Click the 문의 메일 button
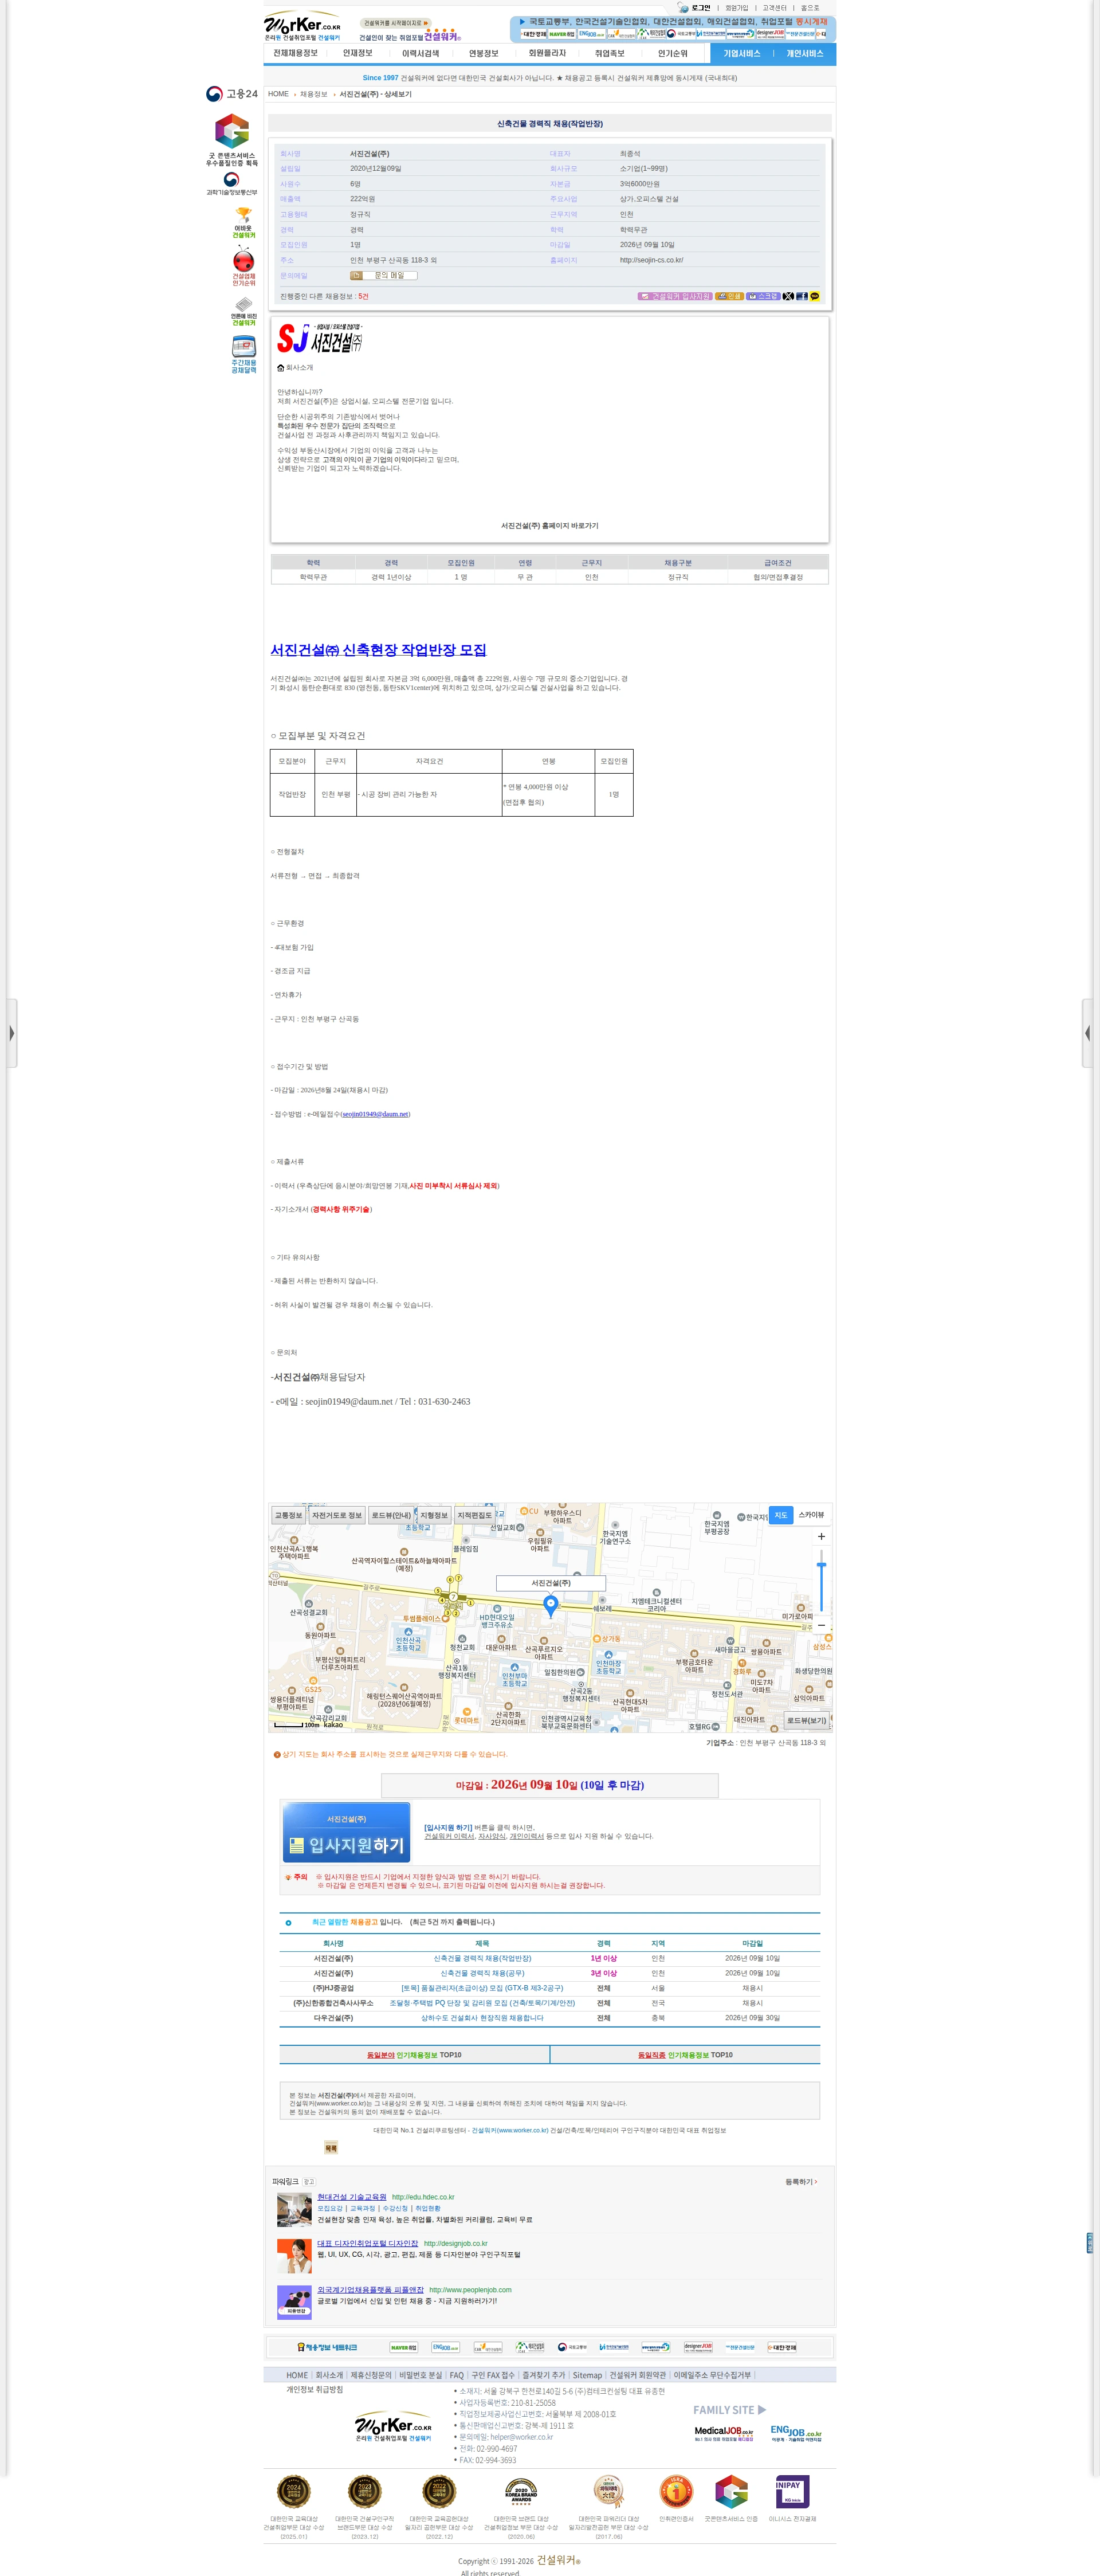This screenshot has height=2576, width=1100. (383, 275)
